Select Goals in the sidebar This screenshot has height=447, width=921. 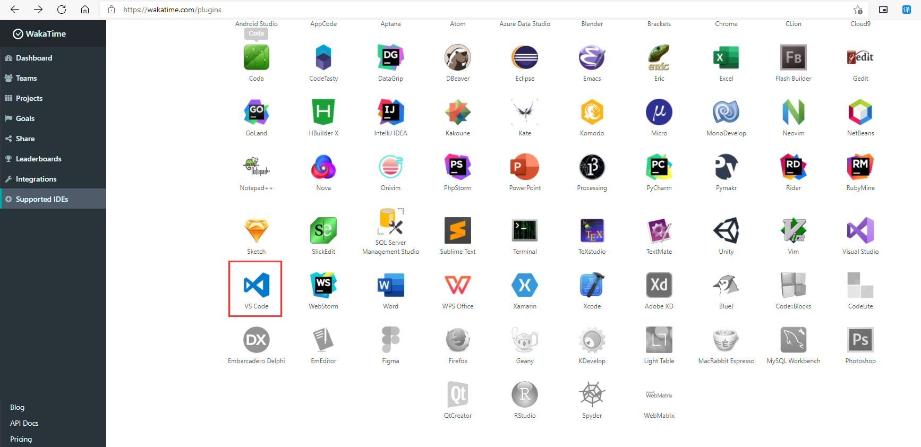pos(53,118)
